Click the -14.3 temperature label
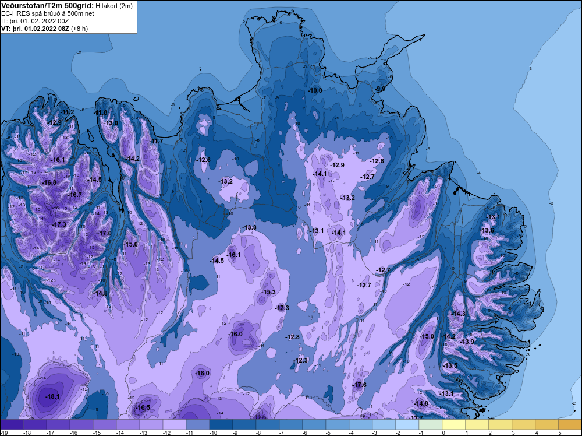This screenshot has width=582, height=436. 458,314
